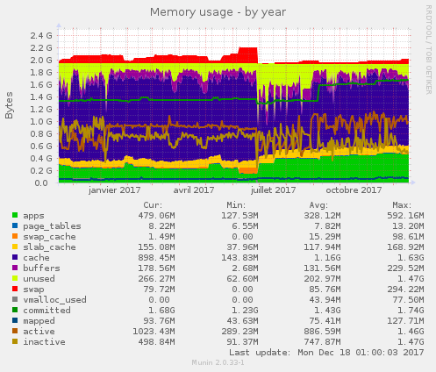Viewport: 436px width, 372px height.
Task: Click the cache current value 898.45M
Action: coord(156,258)
